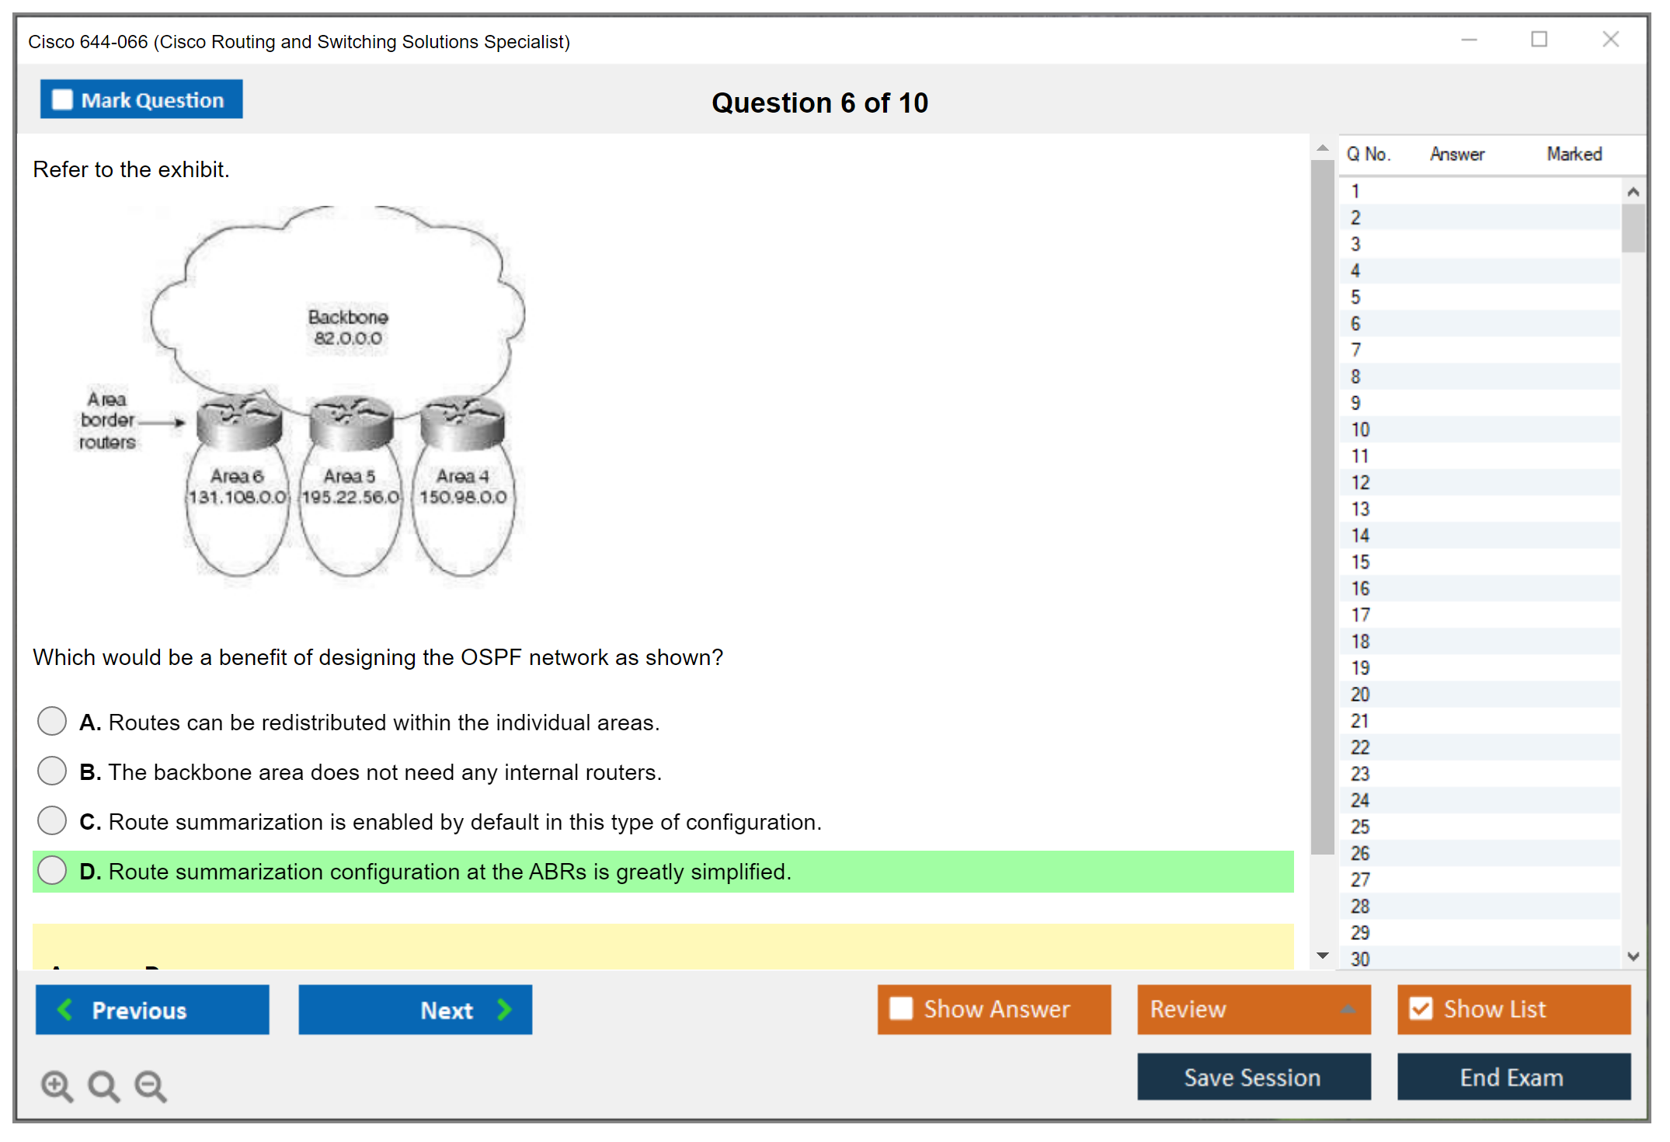Image resolution: width=1670 pixels, height=1142 pixels.
Task: Maximize the exam window
Action: [1539, 40]
